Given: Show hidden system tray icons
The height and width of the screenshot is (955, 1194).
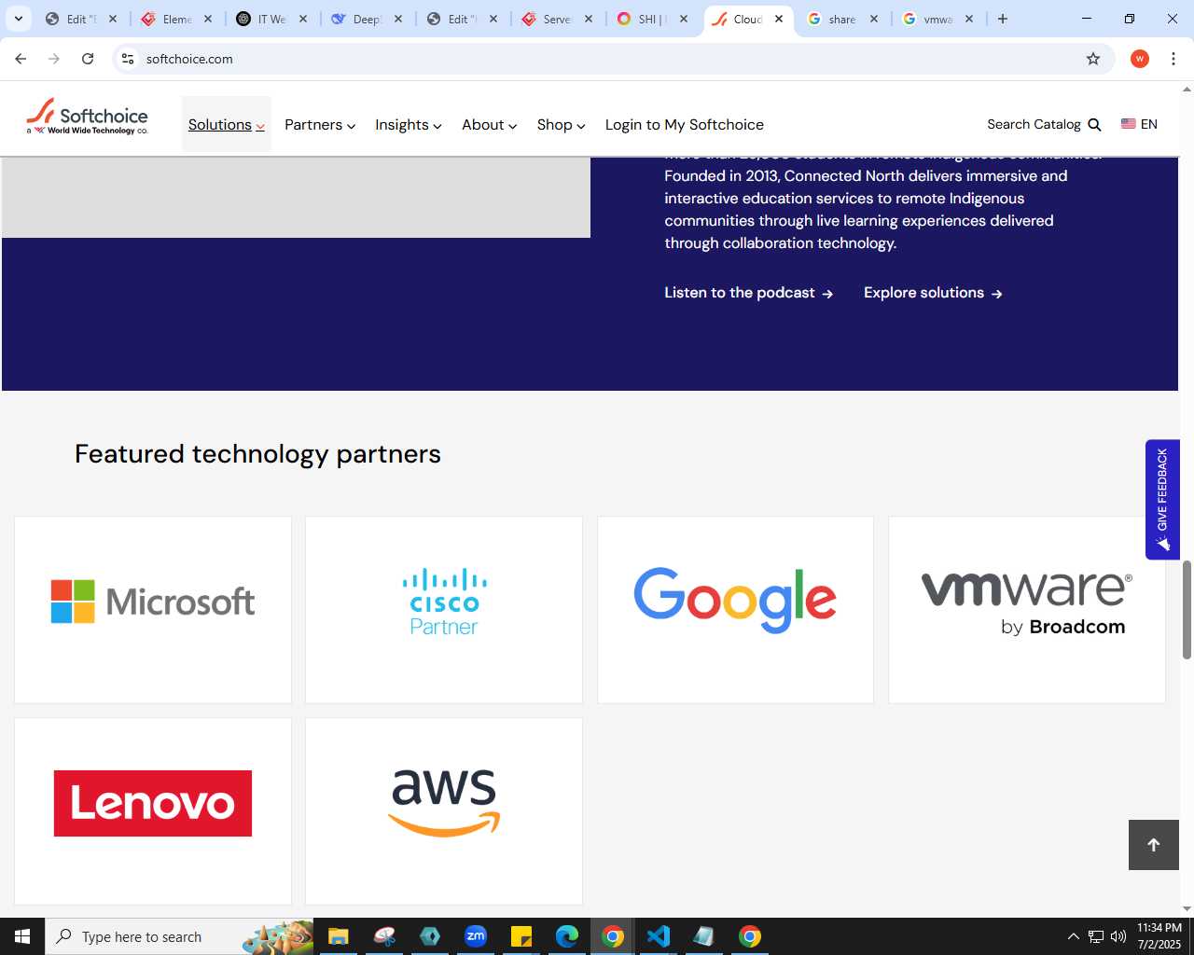Looking at the screenshot, I should [1073, 936].
